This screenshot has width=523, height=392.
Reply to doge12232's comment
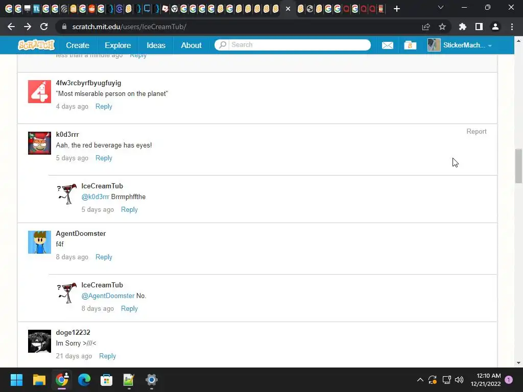click(107, 356)
